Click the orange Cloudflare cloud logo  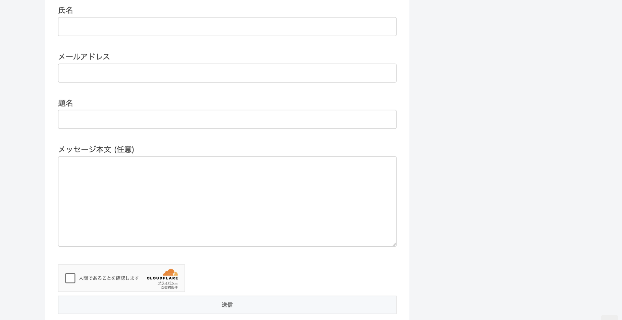click(170, 272)
